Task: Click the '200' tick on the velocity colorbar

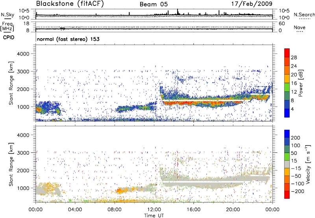Action: click(296, 138)
